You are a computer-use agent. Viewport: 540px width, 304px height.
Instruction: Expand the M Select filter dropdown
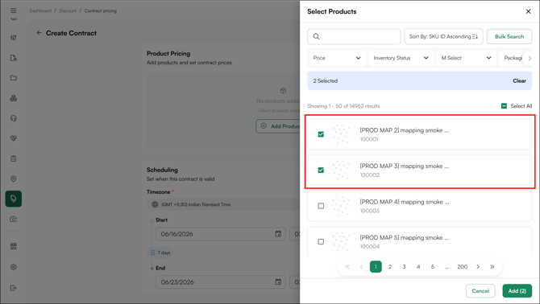coord(467,58)
